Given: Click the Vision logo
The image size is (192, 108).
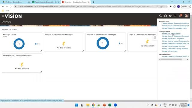Looking at the screenshot, I should 13,16.
